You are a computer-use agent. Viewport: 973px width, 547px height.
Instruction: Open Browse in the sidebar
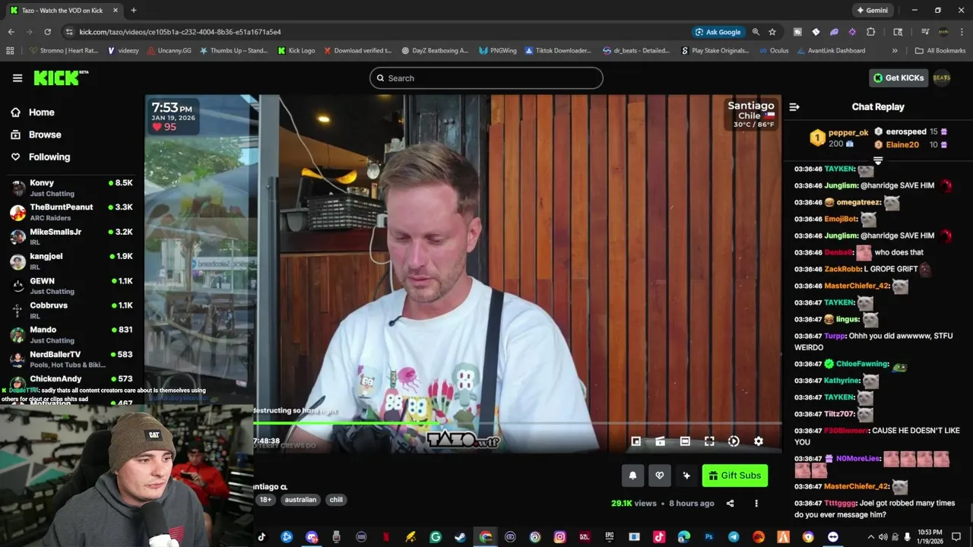click(45, 134)
